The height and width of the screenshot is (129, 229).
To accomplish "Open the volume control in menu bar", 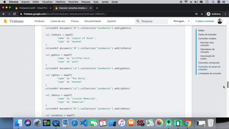I will coord(196,2).
